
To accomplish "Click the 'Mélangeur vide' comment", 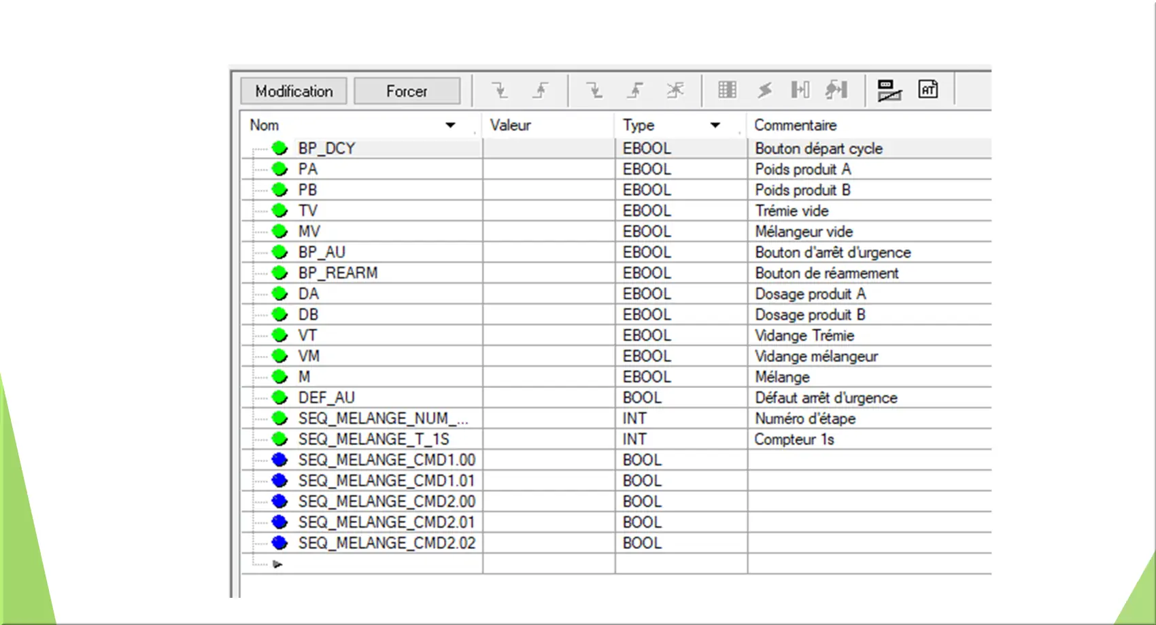I will pyautogui.click(x=804, y=232).
